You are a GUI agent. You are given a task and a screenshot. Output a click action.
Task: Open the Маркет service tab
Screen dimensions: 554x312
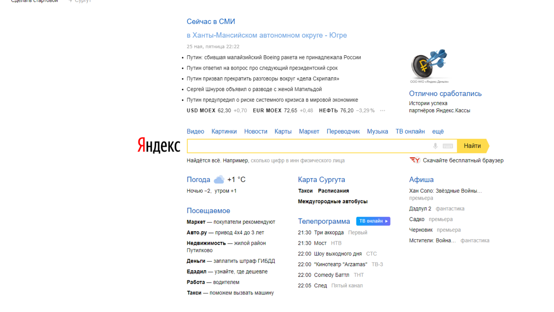pos(309,131)
